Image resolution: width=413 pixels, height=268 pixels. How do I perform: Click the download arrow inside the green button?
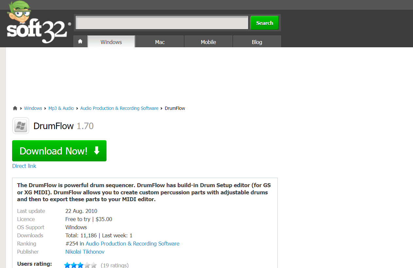[96, 151]
